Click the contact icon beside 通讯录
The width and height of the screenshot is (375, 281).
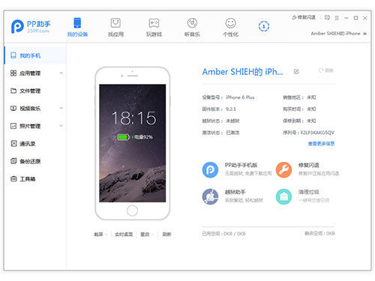click(13, 143)
